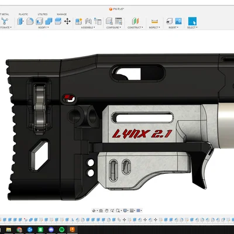This screenshot has height=234, width=234.
Task: Click the As-built Joint icon in Assemble
Action: point(98,21)
